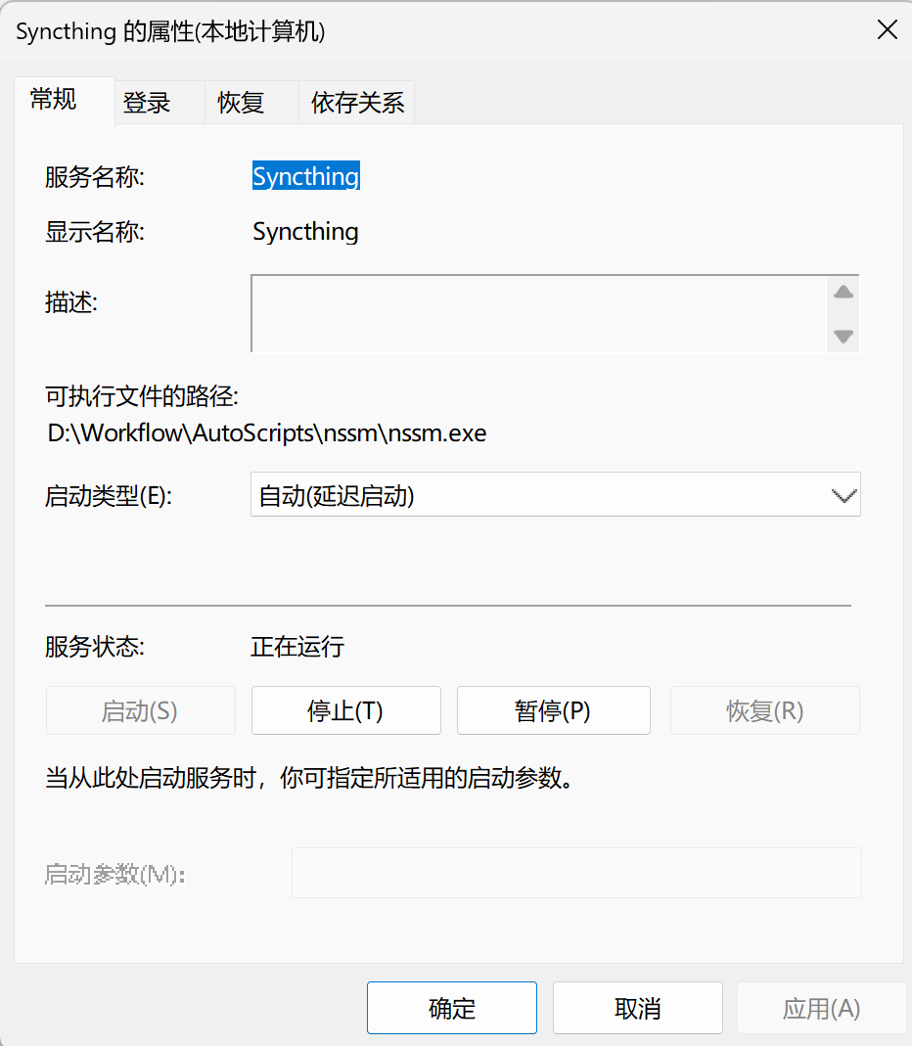The image size is (912, 1046).
Task: Click inside the 描述 description box
Action: pos(539,313)
